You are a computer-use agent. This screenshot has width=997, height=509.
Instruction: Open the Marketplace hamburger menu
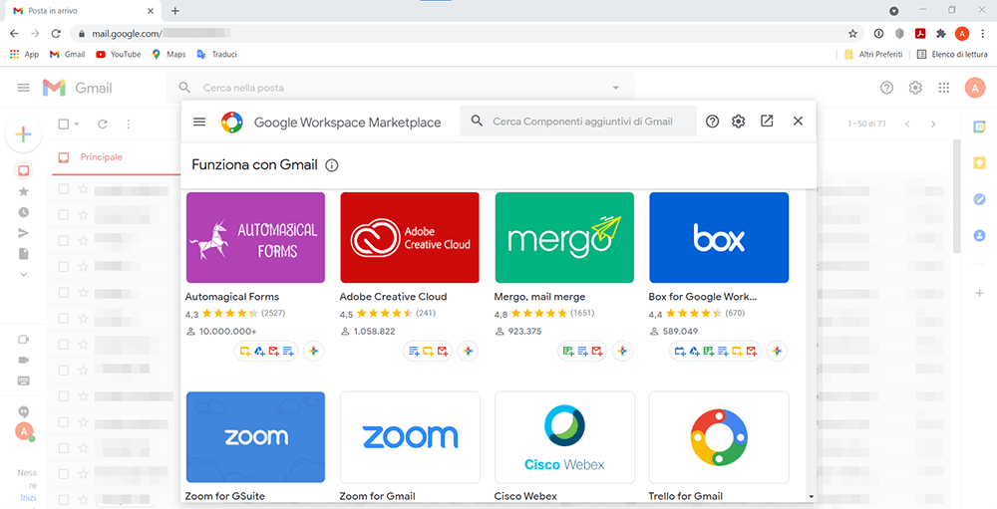[199, 122]
